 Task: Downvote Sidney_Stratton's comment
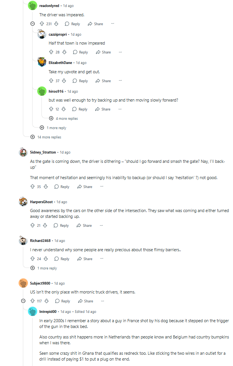46,186
